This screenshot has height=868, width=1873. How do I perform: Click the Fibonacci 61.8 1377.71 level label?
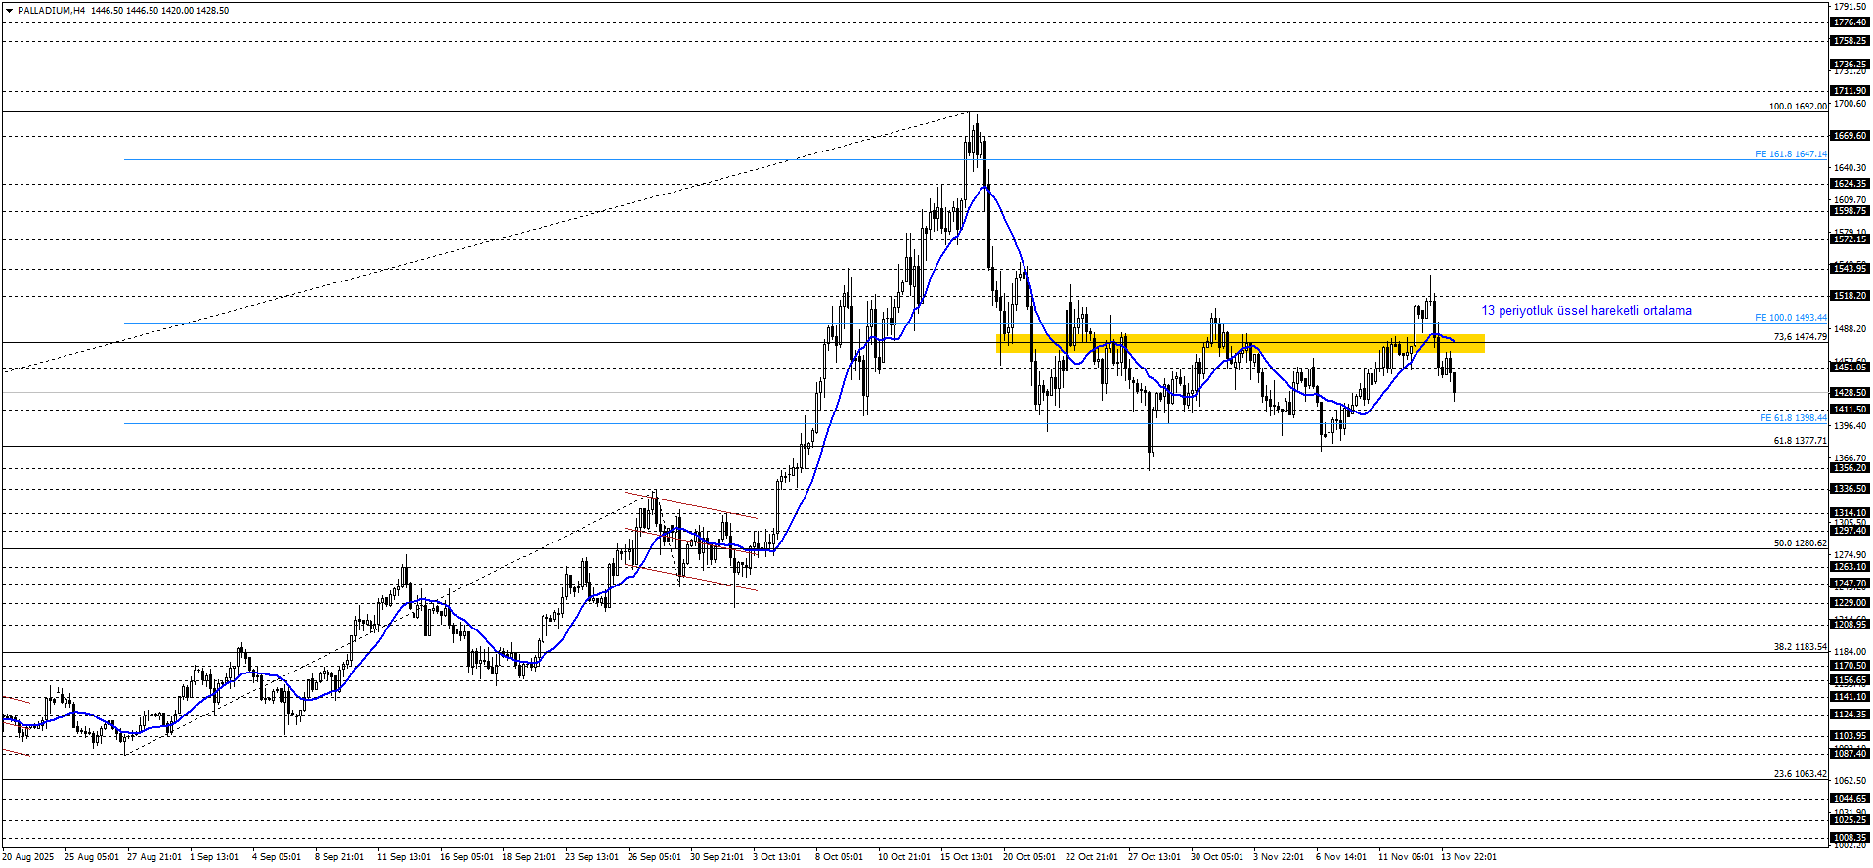[x=1800, y=441]
